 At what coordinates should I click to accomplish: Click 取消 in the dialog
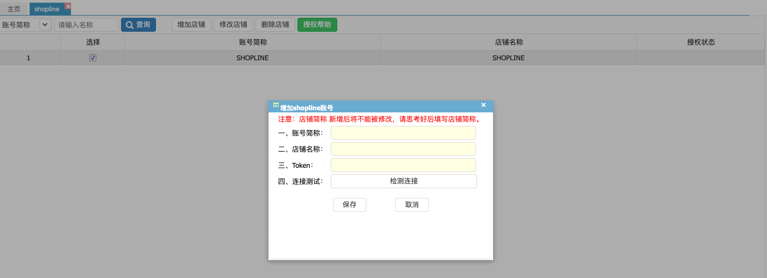point(412,205)
